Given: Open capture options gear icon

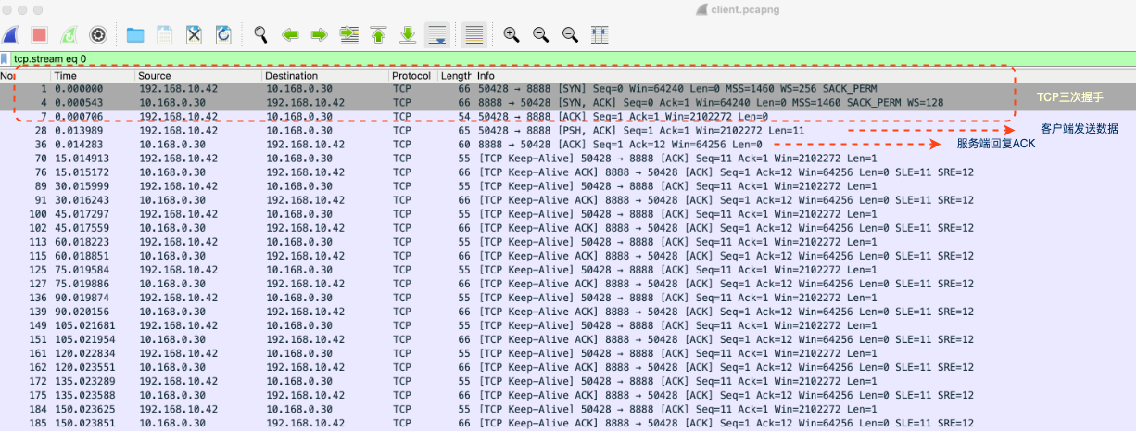Looking at the screenshot, I should click(x=98, y=35).
